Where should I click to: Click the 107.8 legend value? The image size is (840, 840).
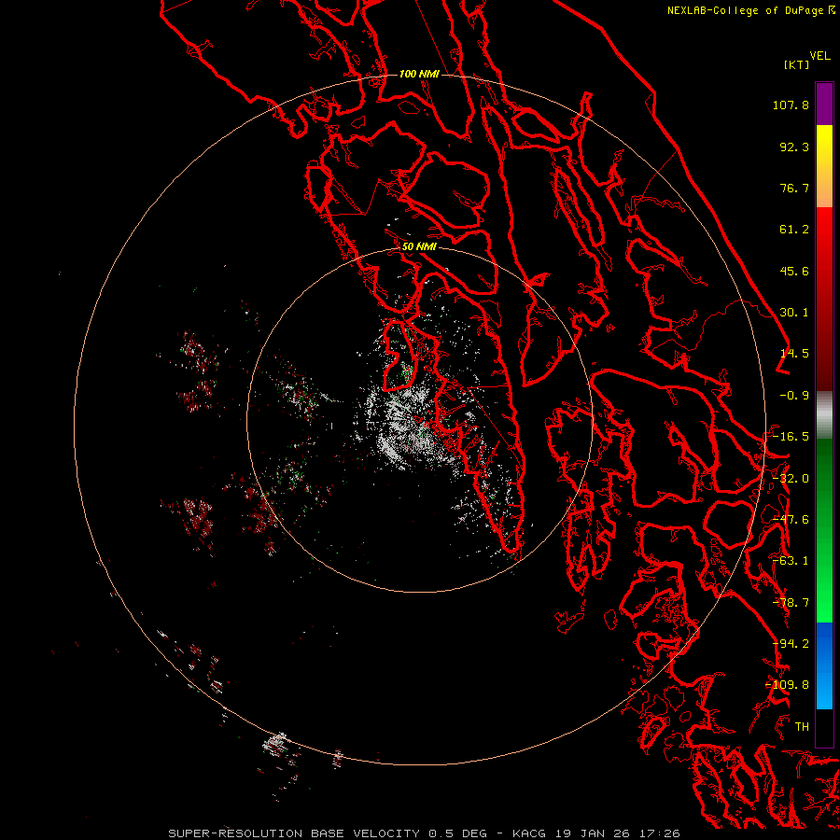(791, 105)
